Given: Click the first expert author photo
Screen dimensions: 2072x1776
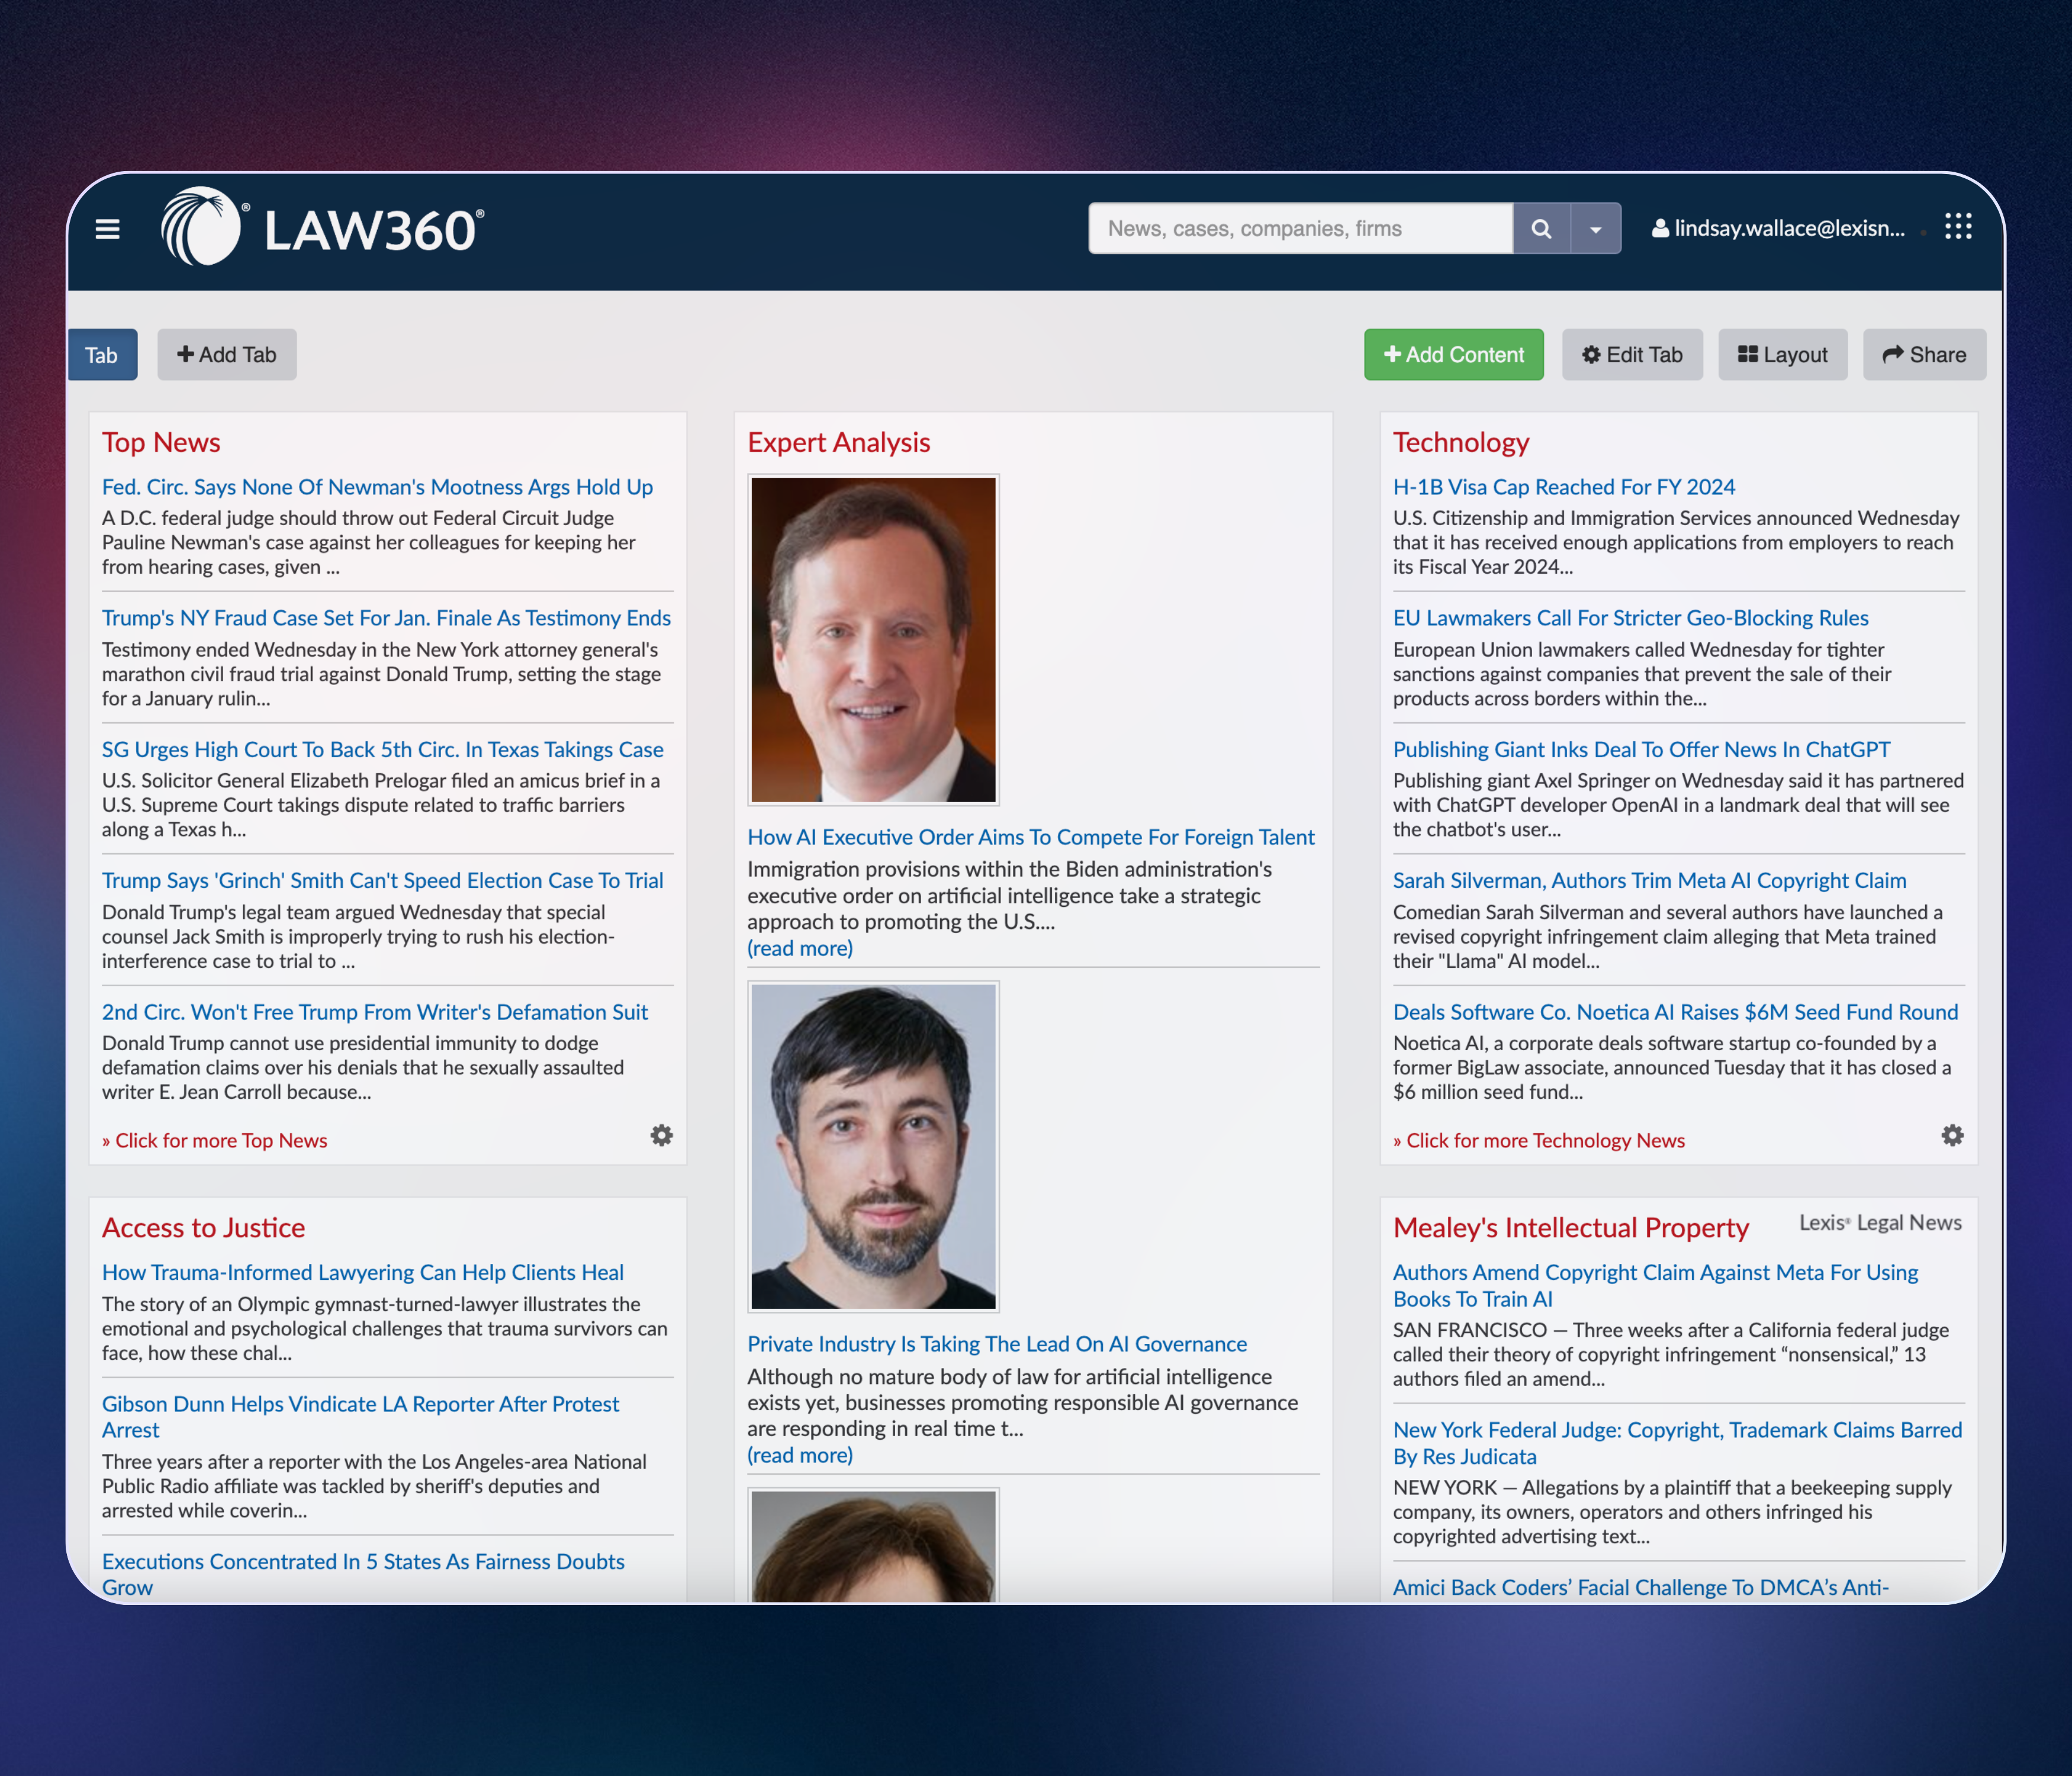Looking at the screenshot, I should pos(873,640).
